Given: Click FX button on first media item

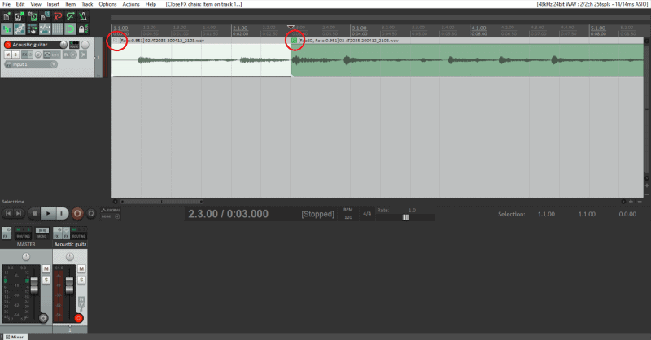Looking at the screenshot, I should [x=116, y=41].
